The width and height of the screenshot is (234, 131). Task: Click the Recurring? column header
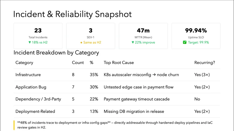[x=204, y=63]
